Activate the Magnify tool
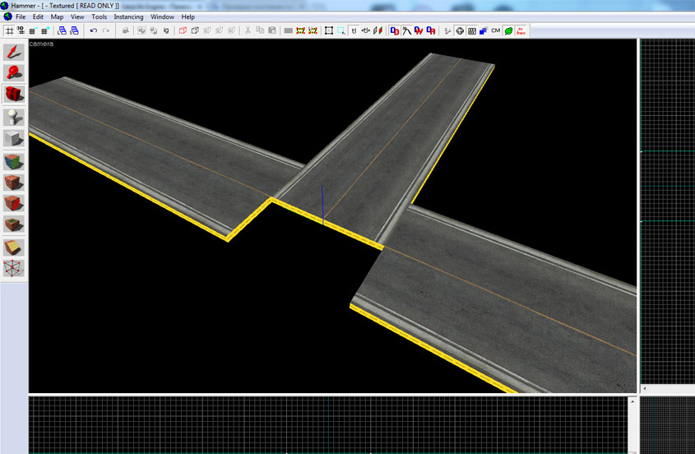 click(x=14, y=73)
